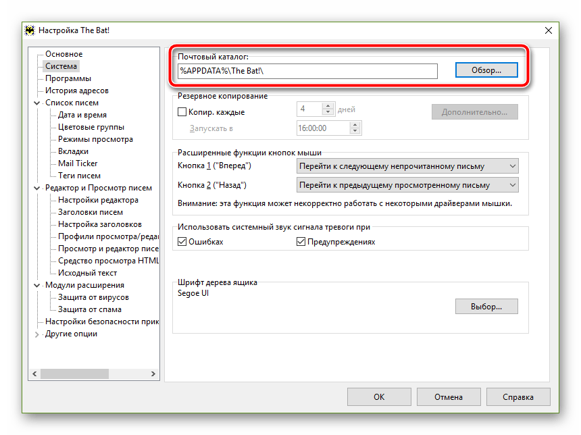Increase backup days with up arrow
The image size is (581, 435).
coord(328,105)
